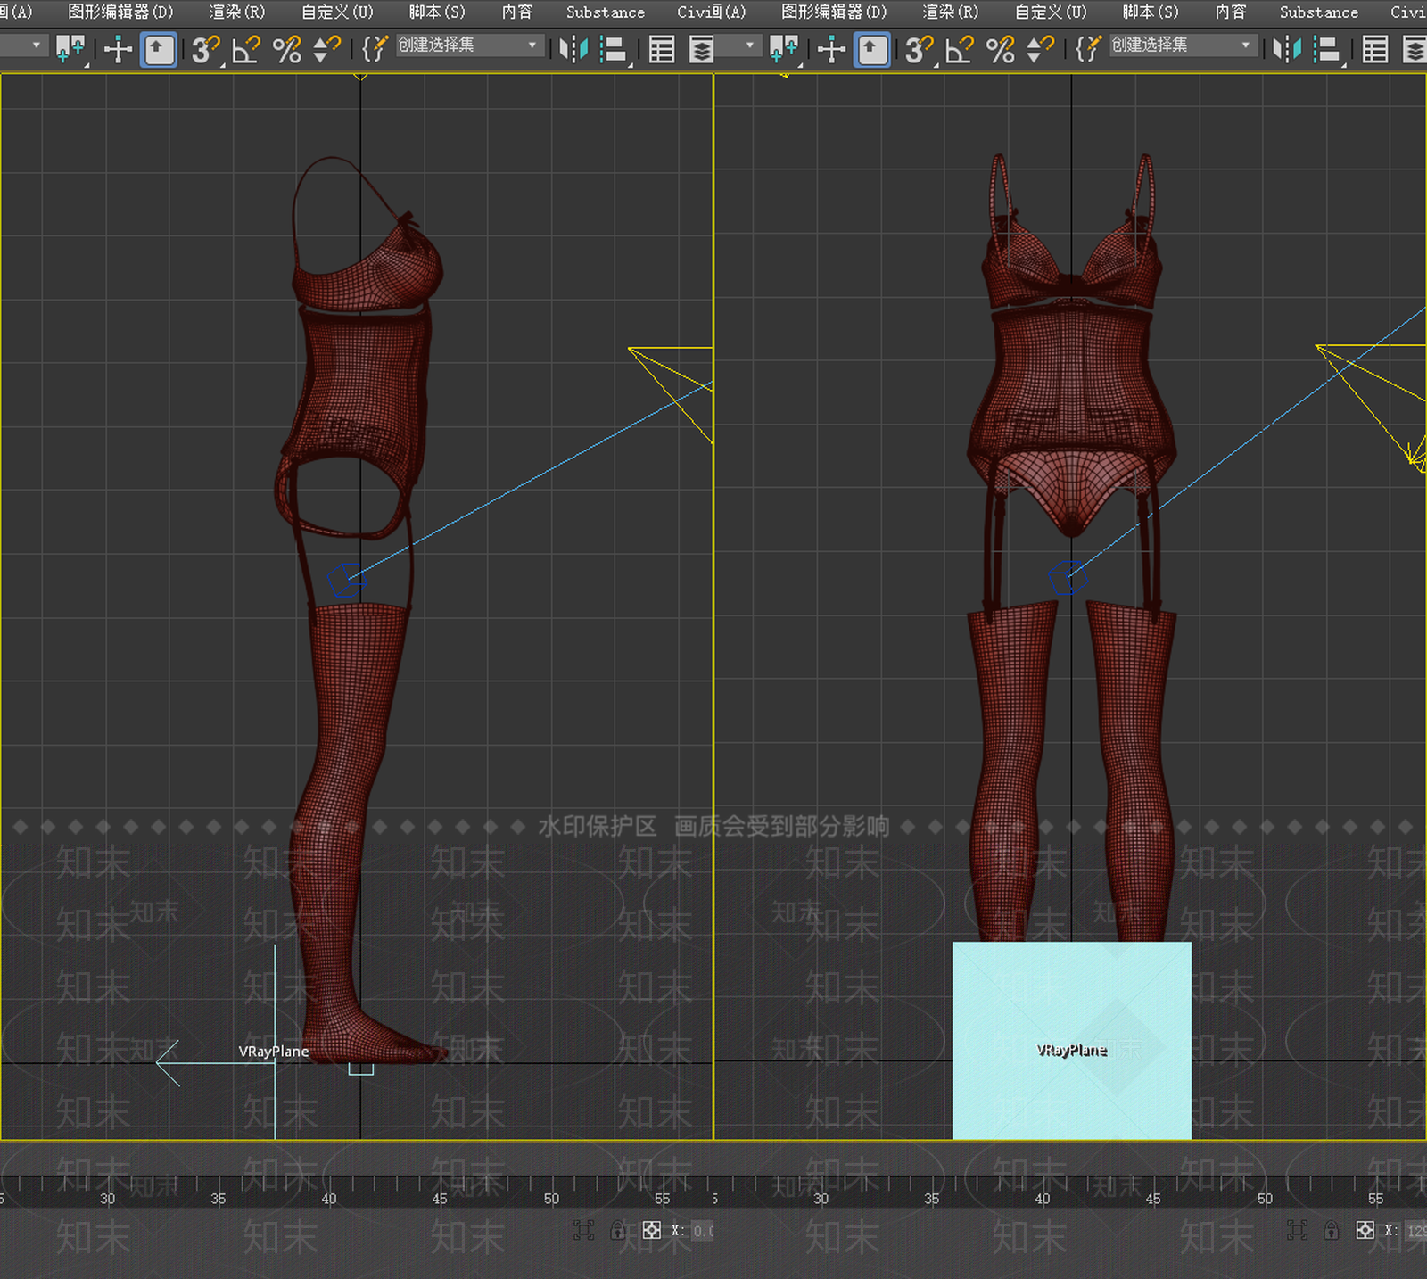Click the Align tool above the front viewport
This screenshot has width=1427, height=1279.
1327,49
